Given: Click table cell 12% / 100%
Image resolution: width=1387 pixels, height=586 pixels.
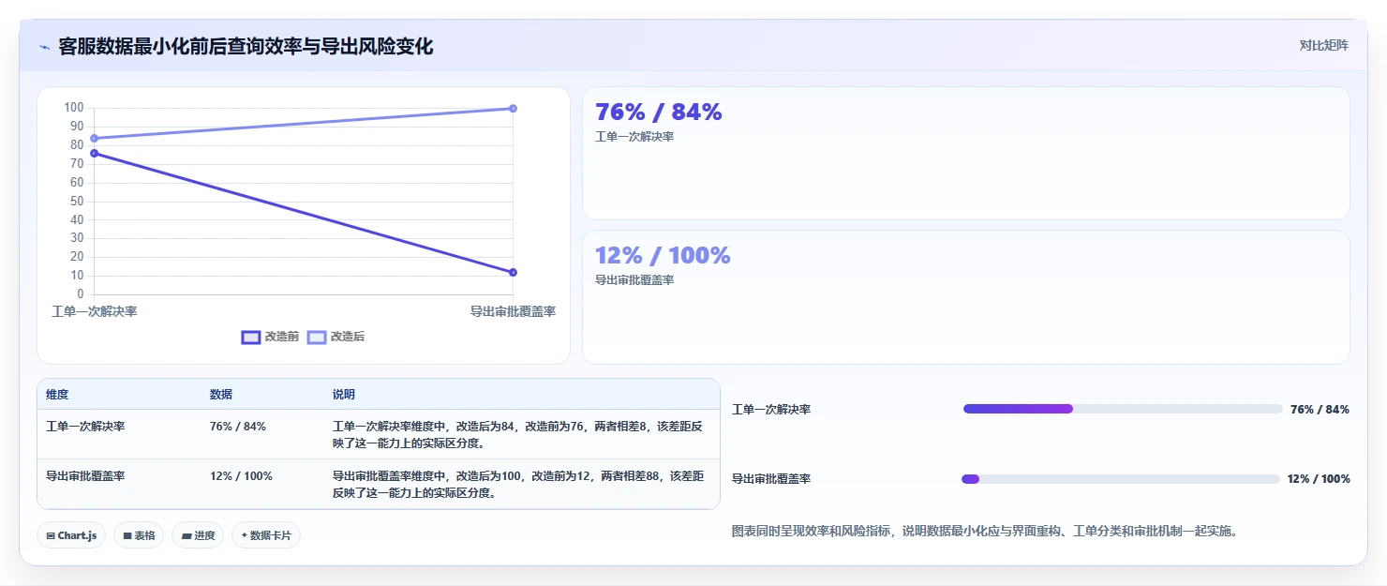Looking at the screenshot, I should click(242, 476).
